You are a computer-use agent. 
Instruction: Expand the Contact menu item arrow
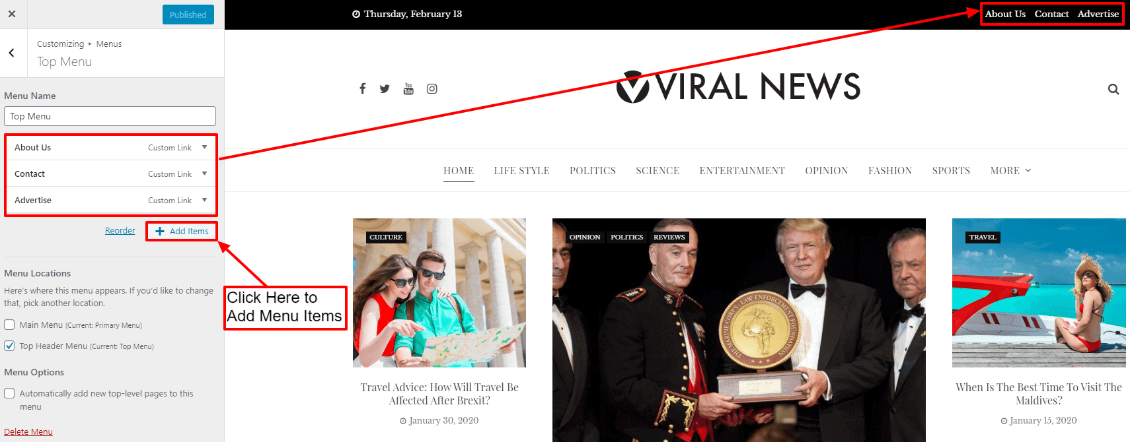pos(205,174)
